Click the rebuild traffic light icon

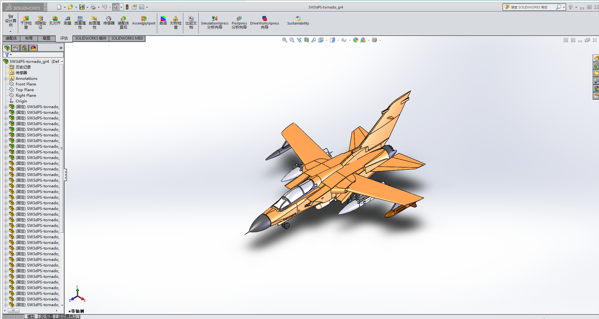pos(127,7)
